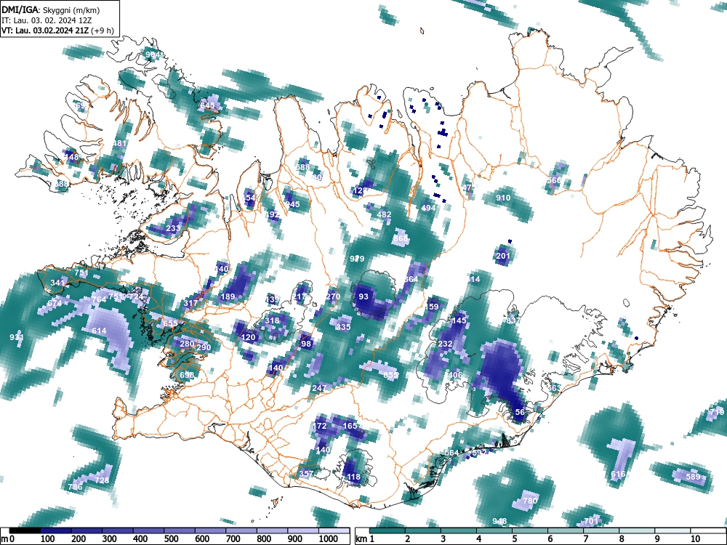Click the '165' visibility value in south
727x545 pixels.
coord(350,426)
